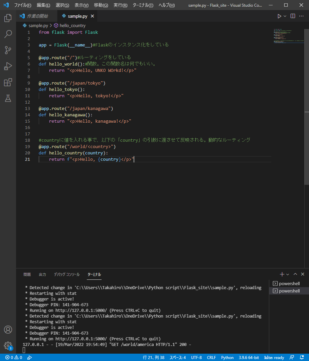Open the Run and Debug view
The image size is (309, 361).
point(8,66)
